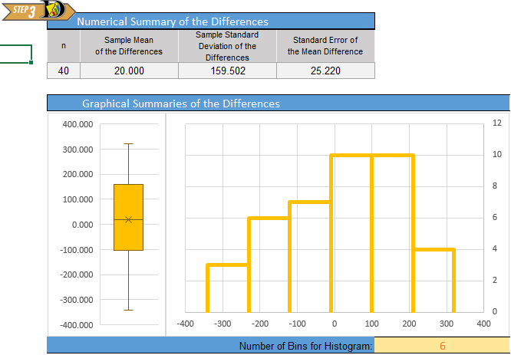Click the sample mean value 20.000

pos(129,71)
